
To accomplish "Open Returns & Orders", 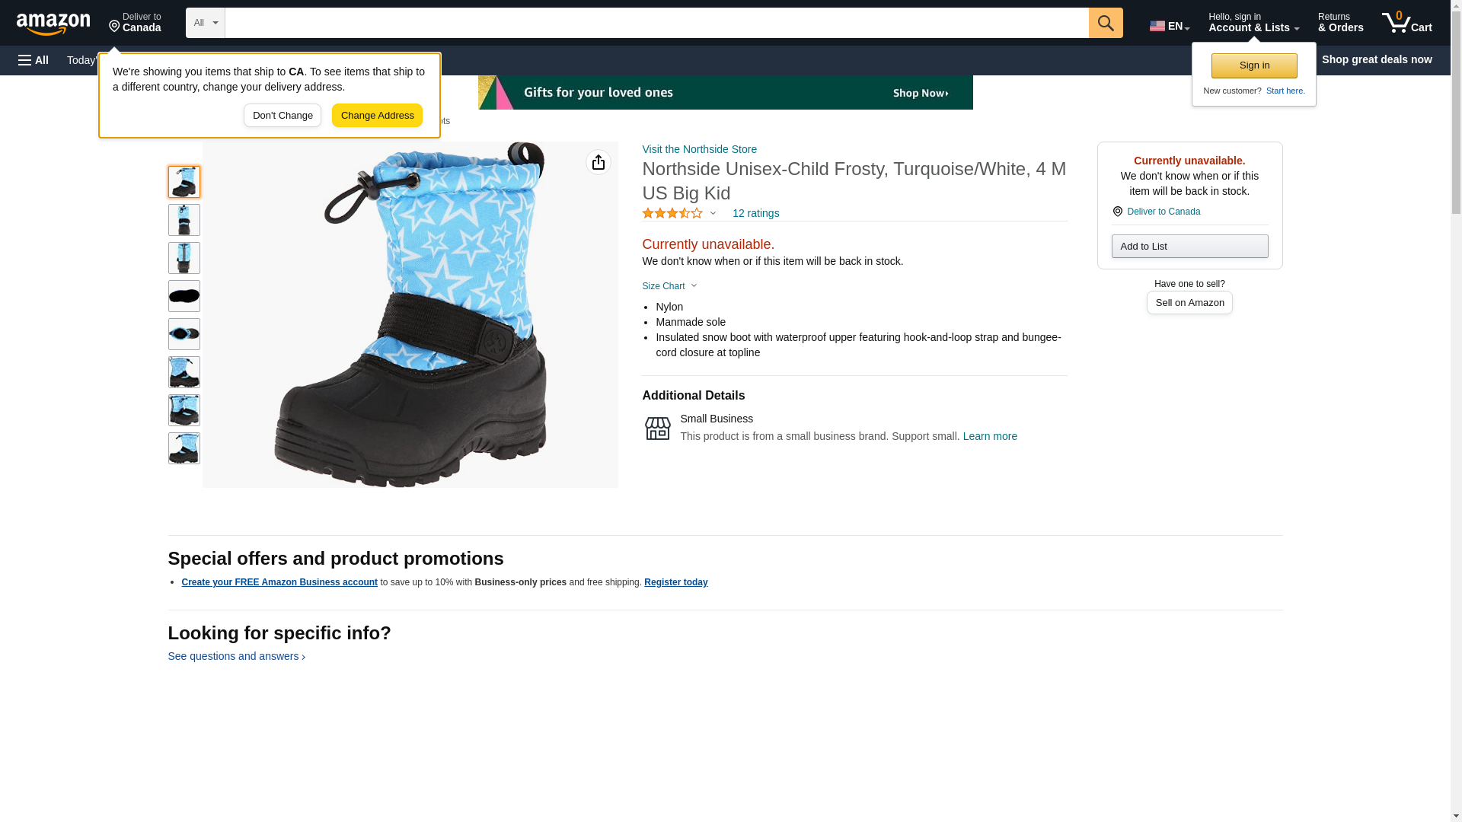I will coord(1340,23).
